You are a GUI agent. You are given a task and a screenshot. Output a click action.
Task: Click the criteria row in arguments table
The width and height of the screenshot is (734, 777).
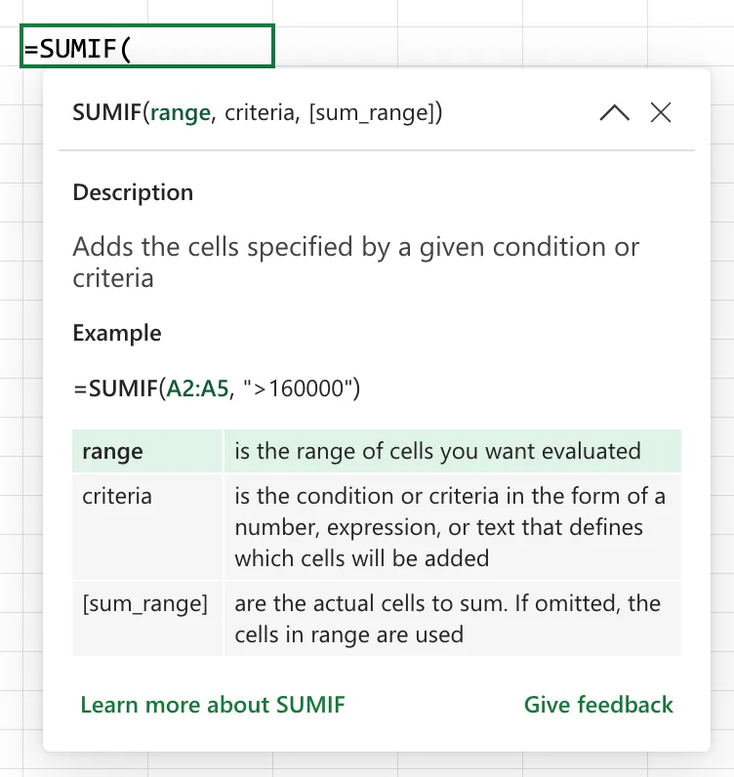tap(377, 527)
